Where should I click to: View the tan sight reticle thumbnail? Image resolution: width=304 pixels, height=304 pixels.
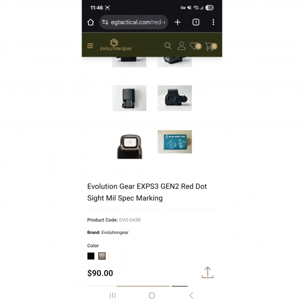[129, 146]
